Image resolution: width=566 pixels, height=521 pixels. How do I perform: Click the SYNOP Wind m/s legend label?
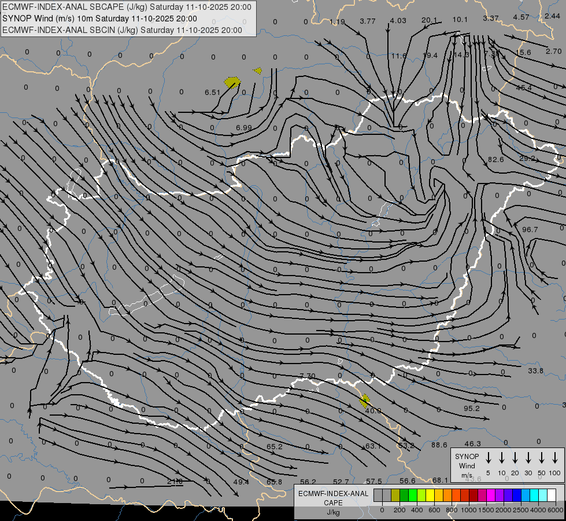tap(467, 466)
